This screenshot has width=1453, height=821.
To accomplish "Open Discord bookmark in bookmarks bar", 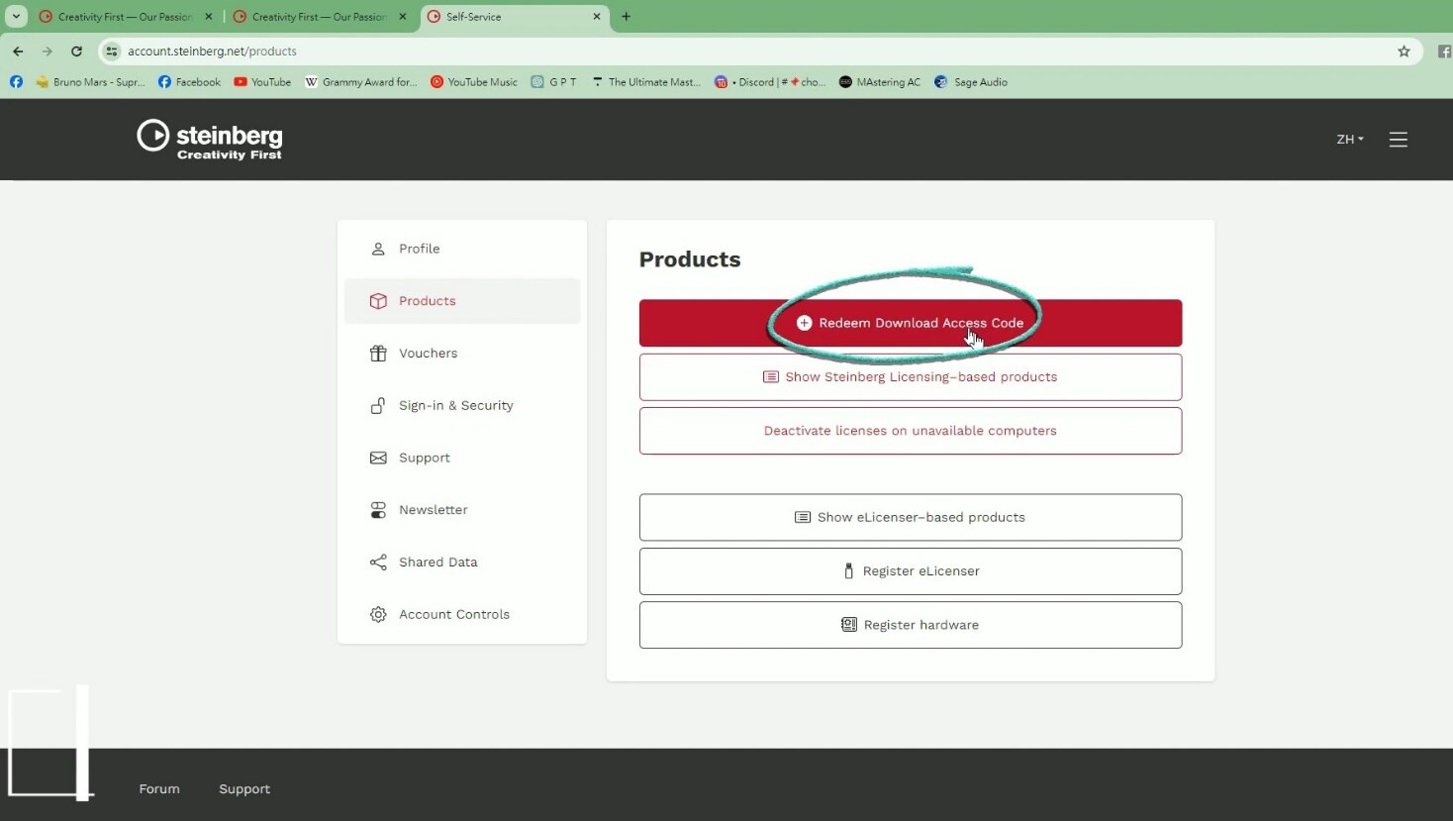I will [770, 82].
